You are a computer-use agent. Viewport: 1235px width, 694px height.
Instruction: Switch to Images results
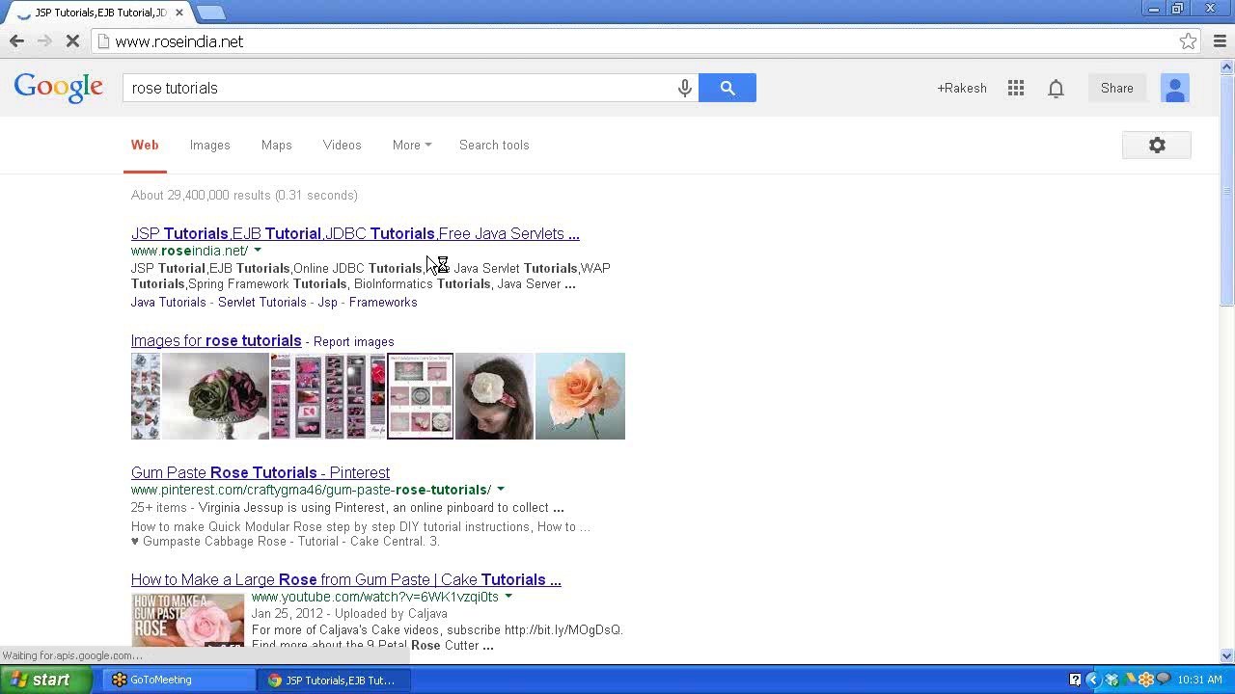[209, 145]
